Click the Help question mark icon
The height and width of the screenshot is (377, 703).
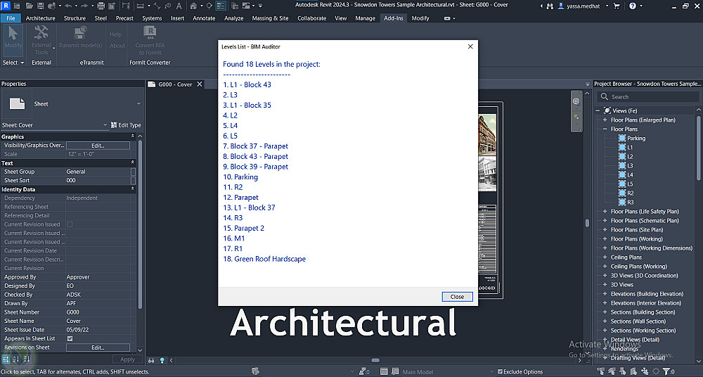(x=633, y=6)
